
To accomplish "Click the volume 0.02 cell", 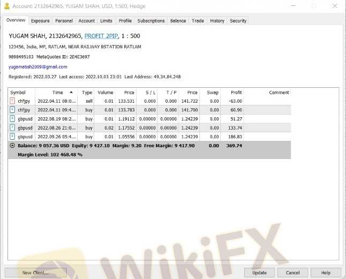I will (109, 127).
